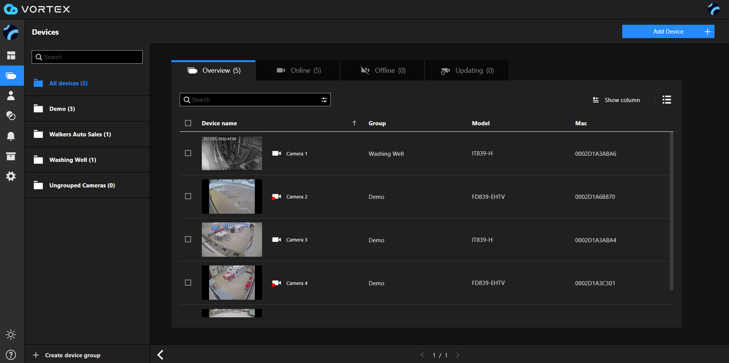The image size is (729, 363).
Task: Open the notifications bell icon
Action: (11, 136)
